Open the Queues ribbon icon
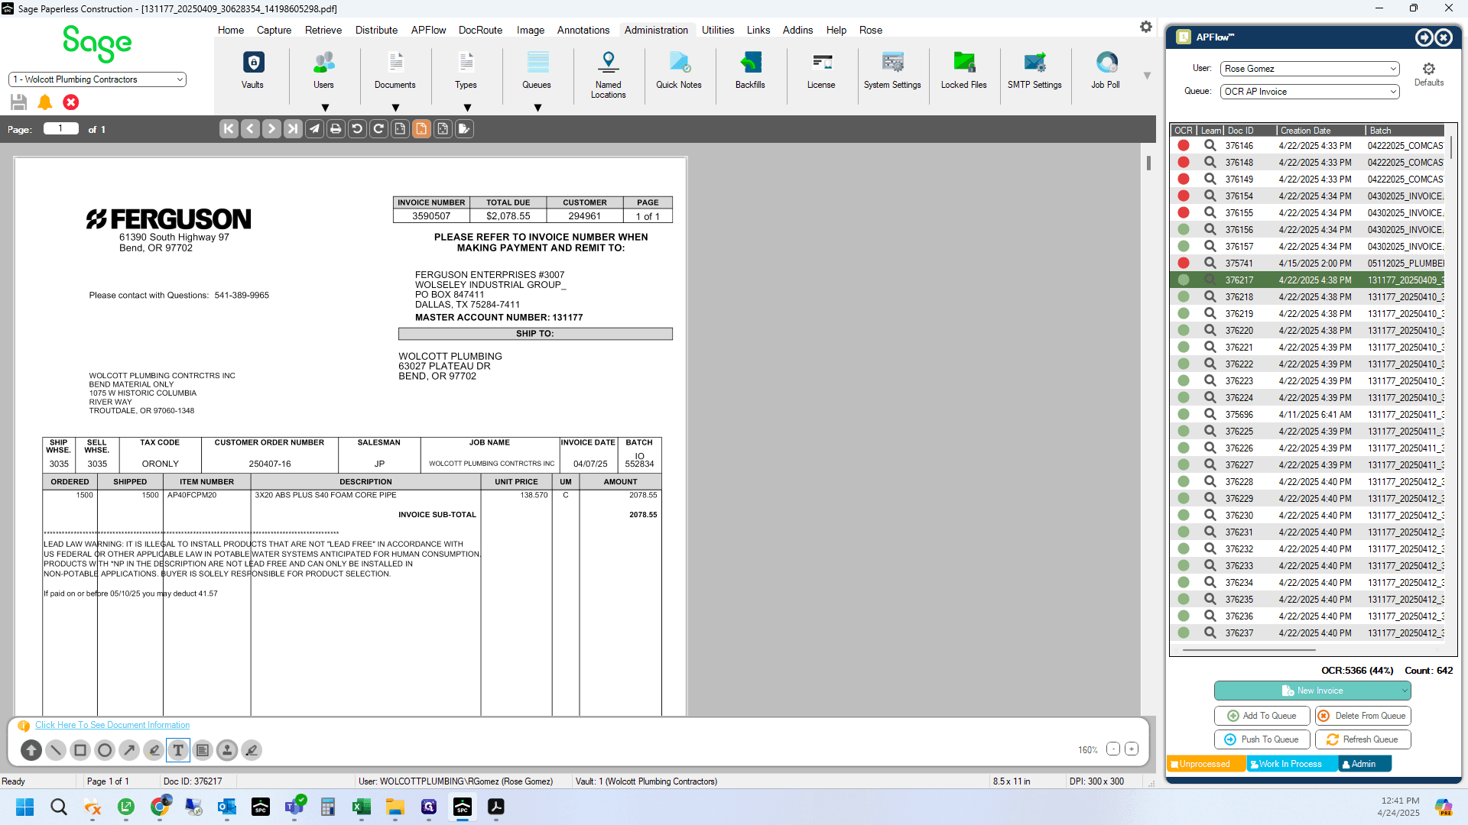 pyautogui.click(x=537, y=70)
